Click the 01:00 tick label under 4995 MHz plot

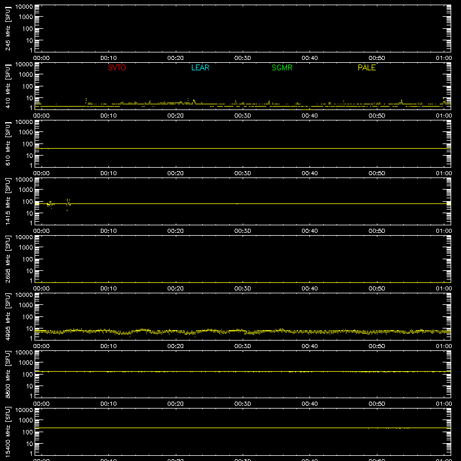click(x=444, y=346)
